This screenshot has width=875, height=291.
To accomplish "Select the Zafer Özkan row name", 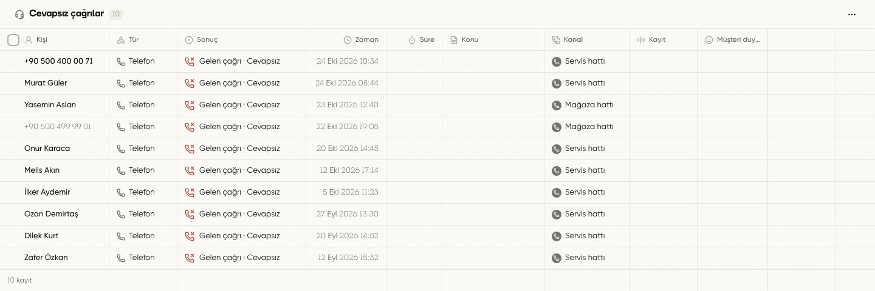I will coord(46,258).
